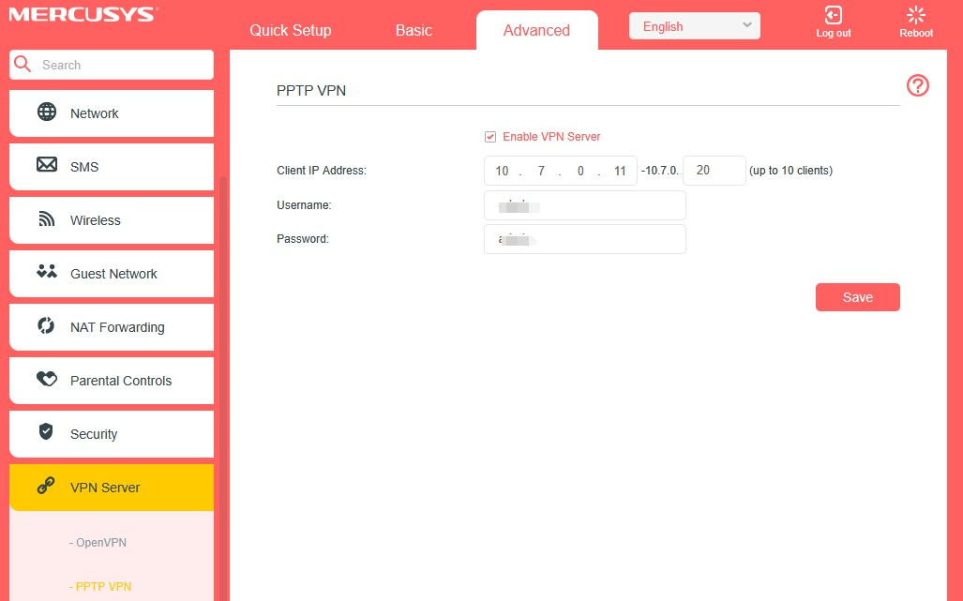
Task: Select the Parental Controls heart icon
Action: click(47, 380)
